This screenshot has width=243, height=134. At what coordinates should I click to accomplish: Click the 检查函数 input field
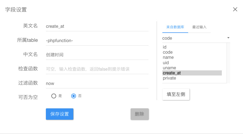click(x=97, y=69)
